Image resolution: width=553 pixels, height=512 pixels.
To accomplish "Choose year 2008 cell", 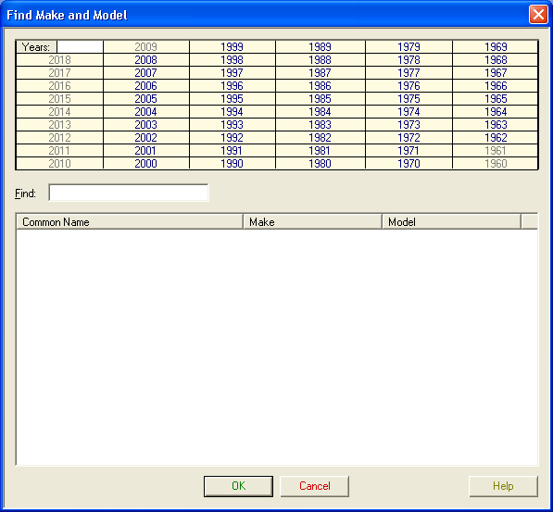I will 146,60.
